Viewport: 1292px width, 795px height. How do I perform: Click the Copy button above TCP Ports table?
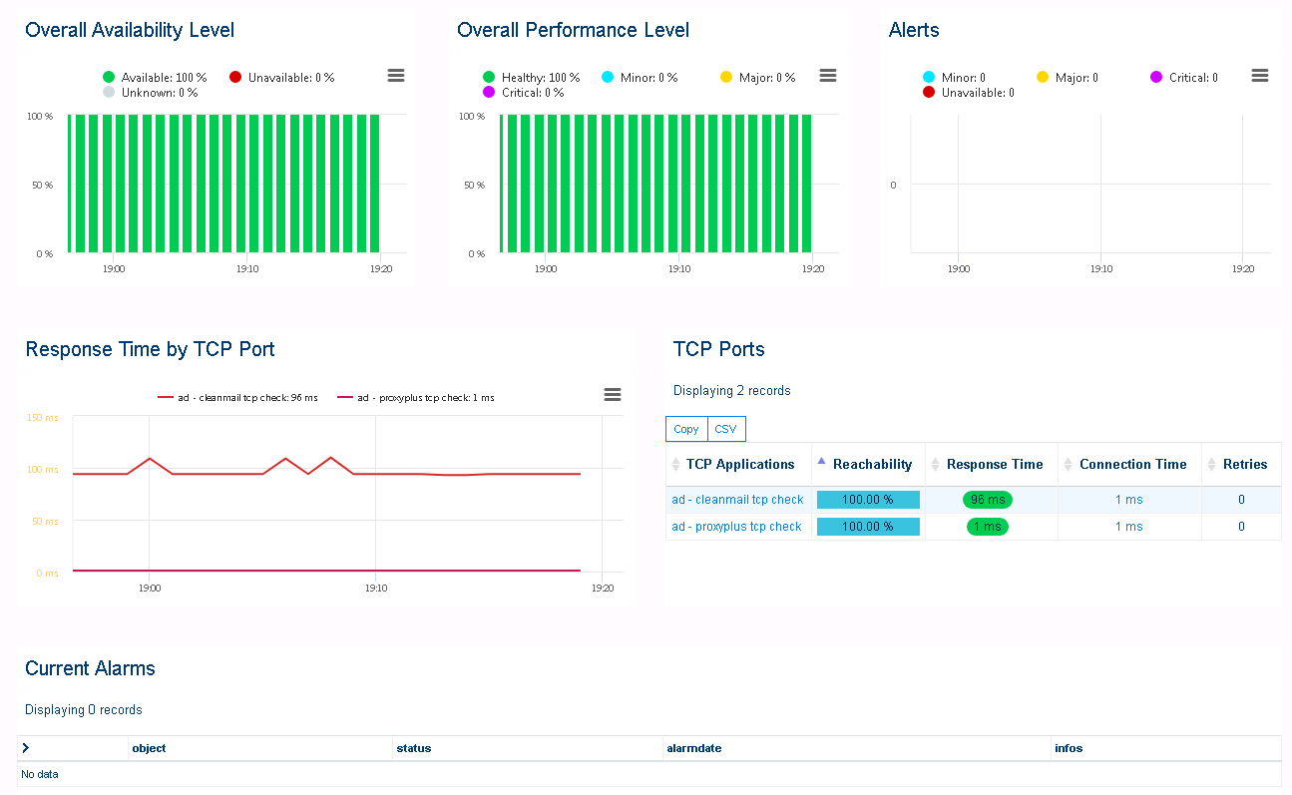pyautogui.click(x=685, y=428)
